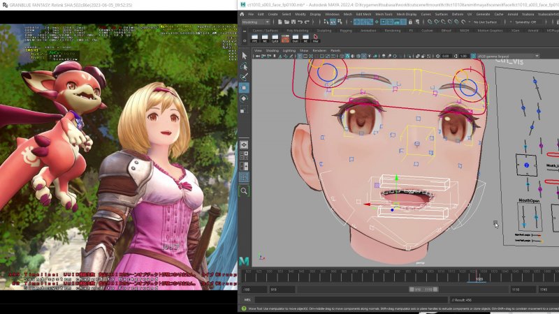
Task: Save the current scene
Action: (x=293, y=22)
